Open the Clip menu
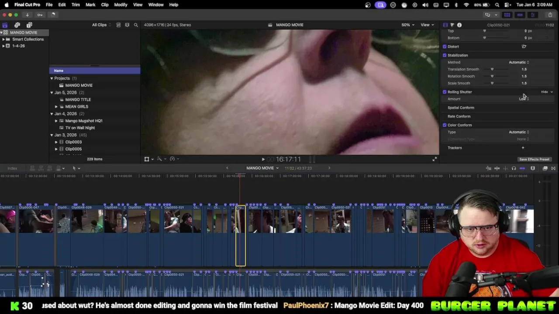The height and width of the screenshot is (314, 559). point(105,5)
